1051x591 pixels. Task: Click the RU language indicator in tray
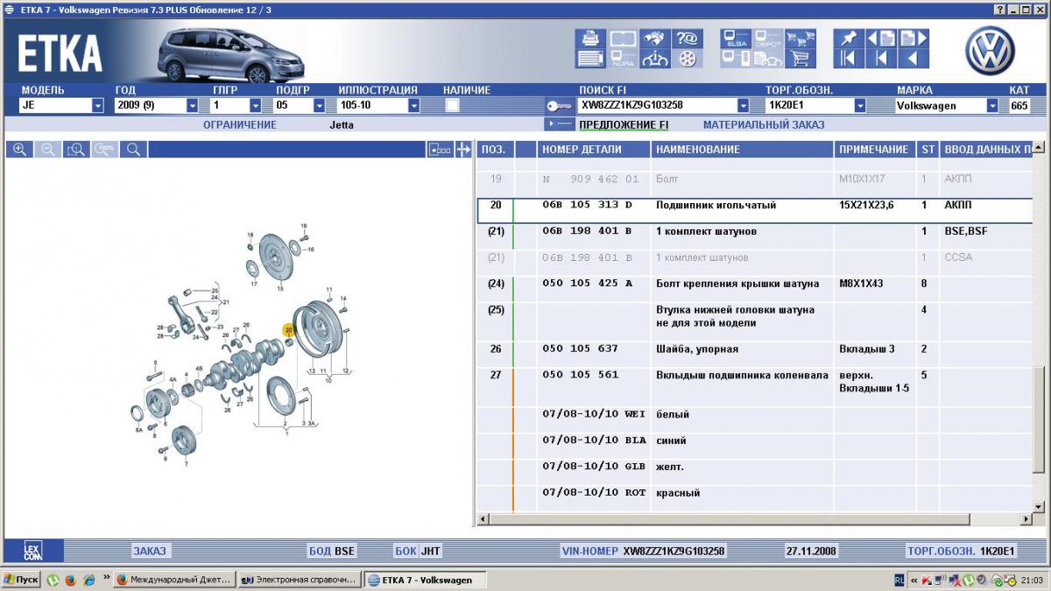click(899, 580)
